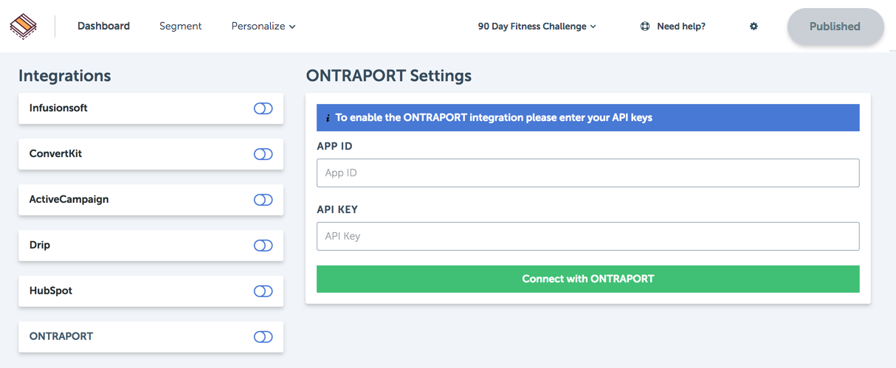Click the lifebuoy help icon
Viewport: 896px width, 368px height.
click(645, 27)
